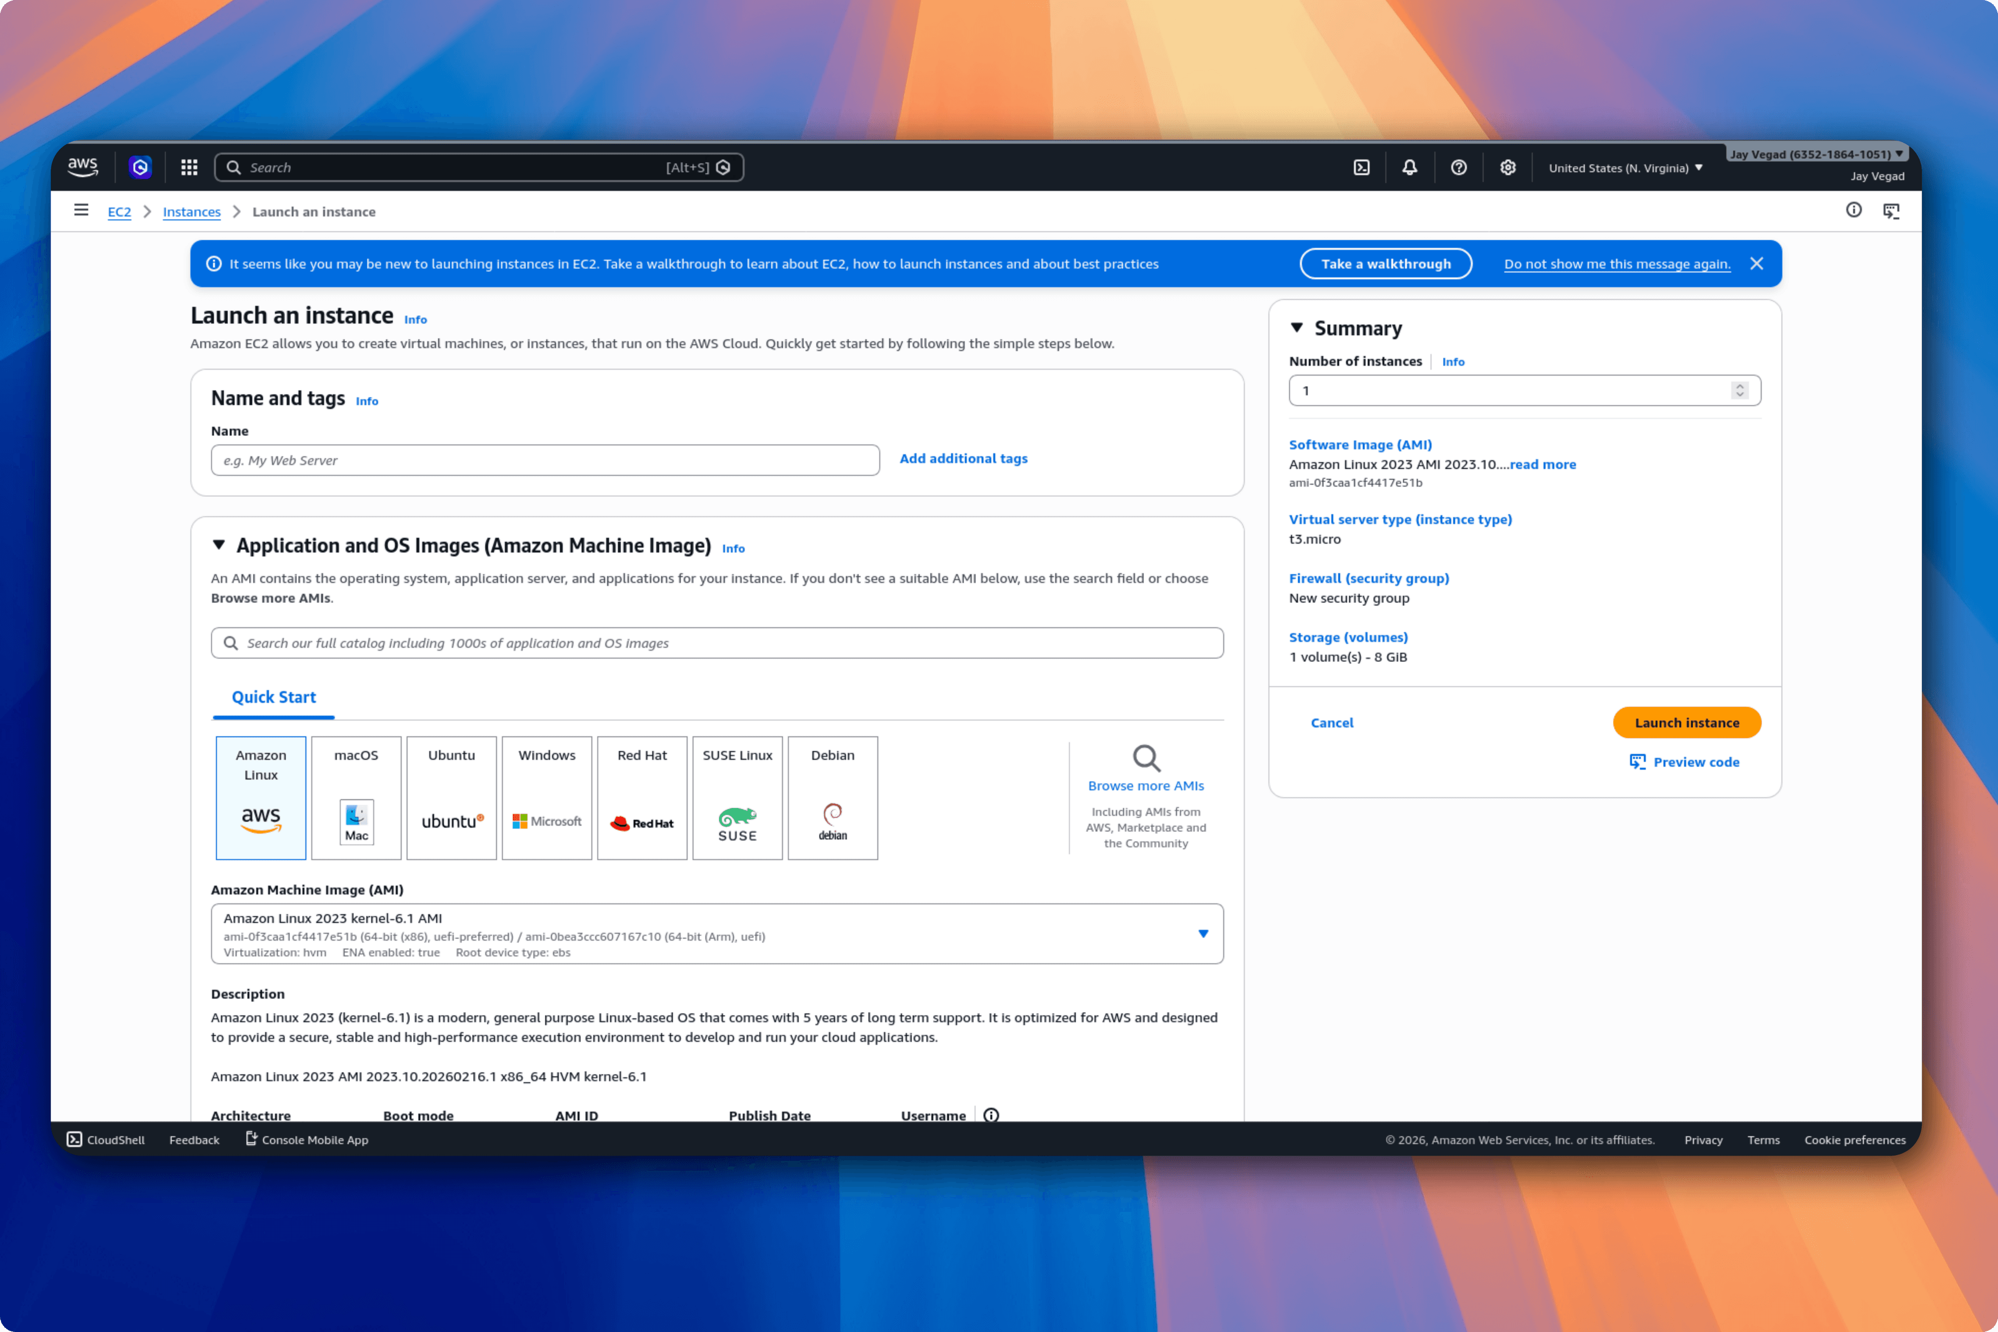The width and height of the screenshot is (1998, 1332).
Task: Open the Privacy footer link
Action: click(x=1703, y=1140)
